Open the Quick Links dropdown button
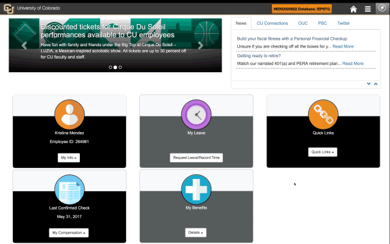This screenshot has height=244, width=390. coord(322,152)
